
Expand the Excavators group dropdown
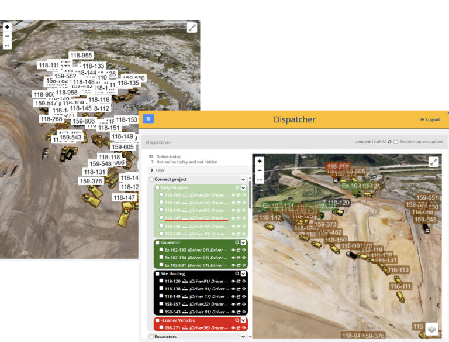243,337
